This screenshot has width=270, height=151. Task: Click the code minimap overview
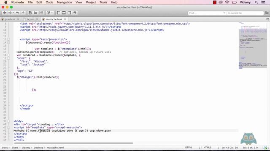[x=253, y=46]
